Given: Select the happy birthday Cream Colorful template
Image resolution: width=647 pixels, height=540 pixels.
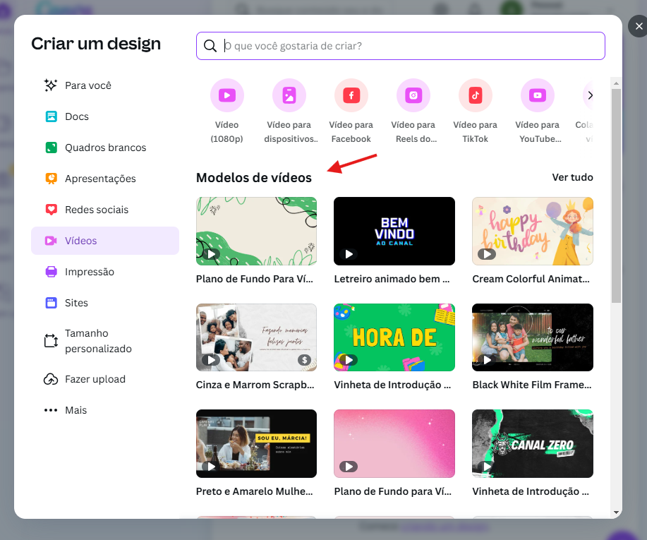Looking at the screenshot, I should click(x=532, y=232).
